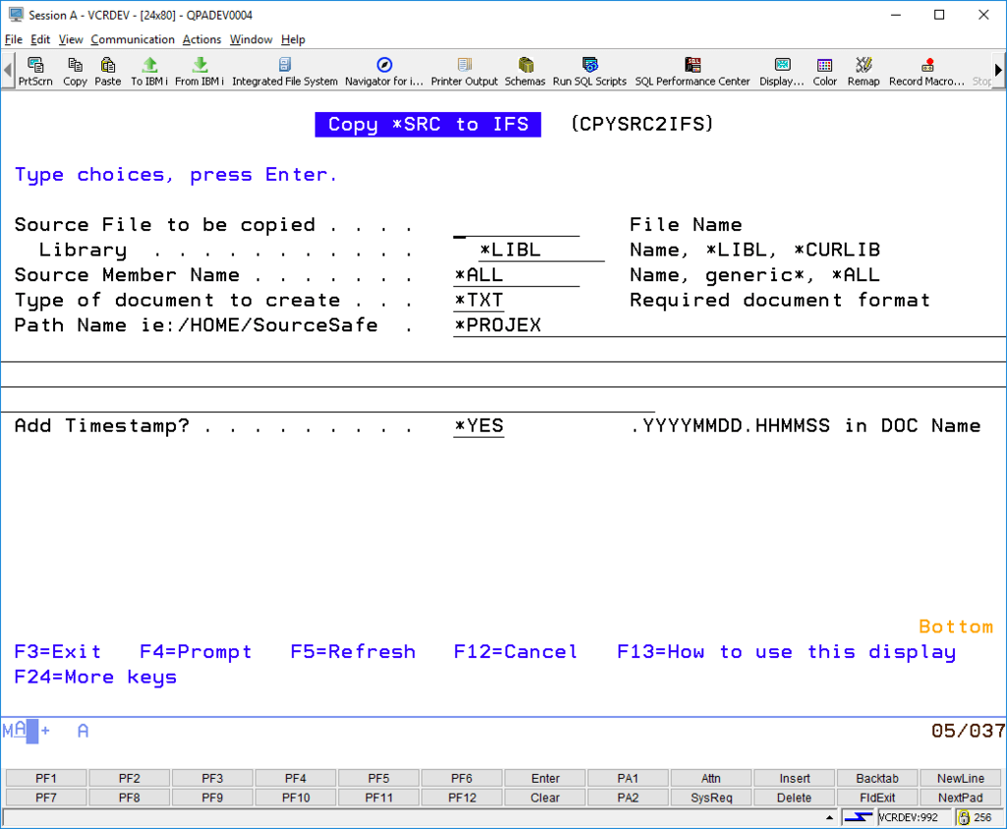Image resolution: width=1007 pixels, height=829 pixels.
Task: Click the From IBM i download icon
Action: coord(199,71)
